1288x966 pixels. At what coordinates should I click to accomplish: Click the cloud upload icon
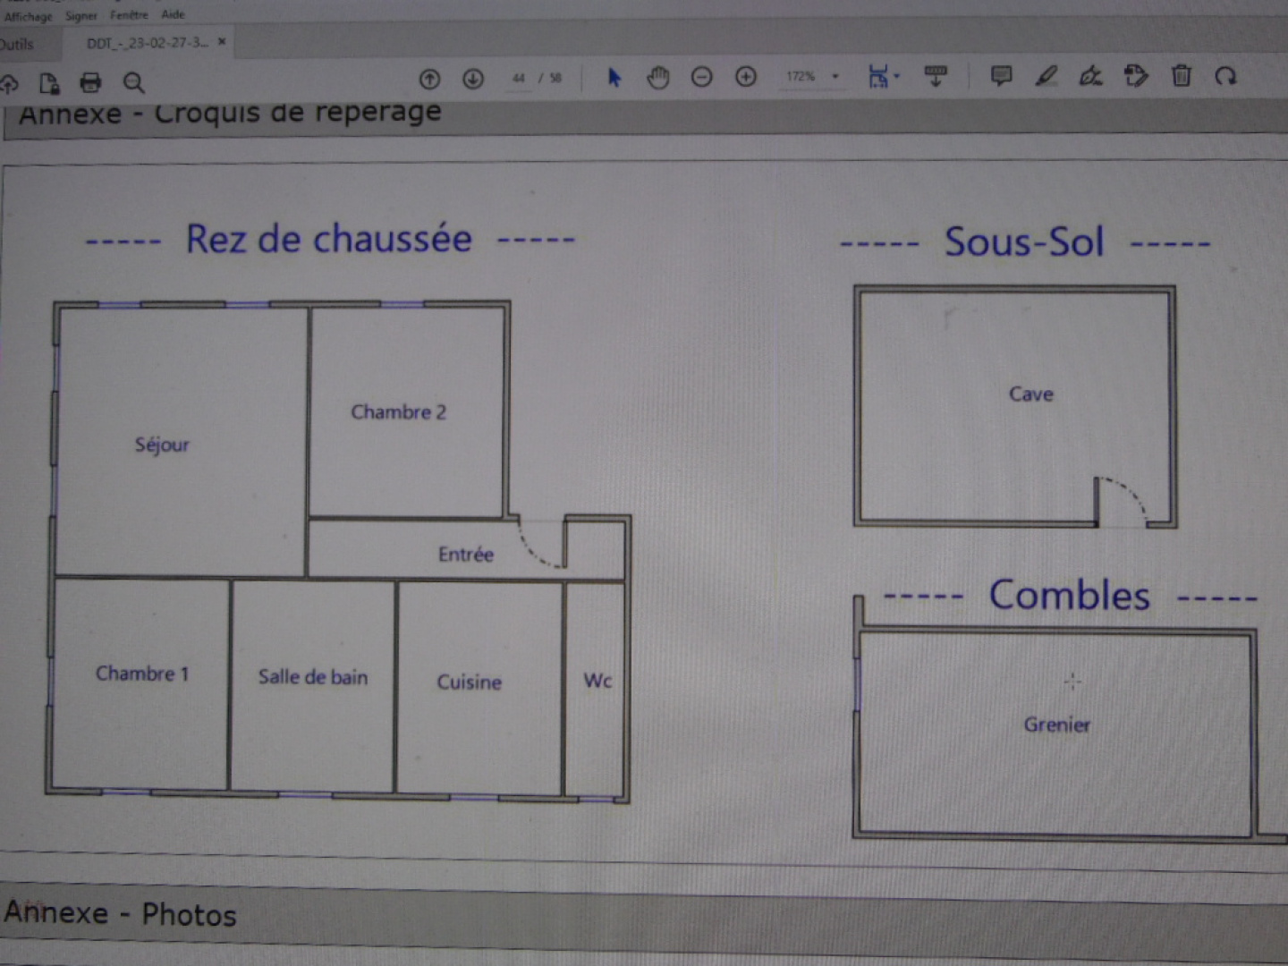click(x=9, y=83)
